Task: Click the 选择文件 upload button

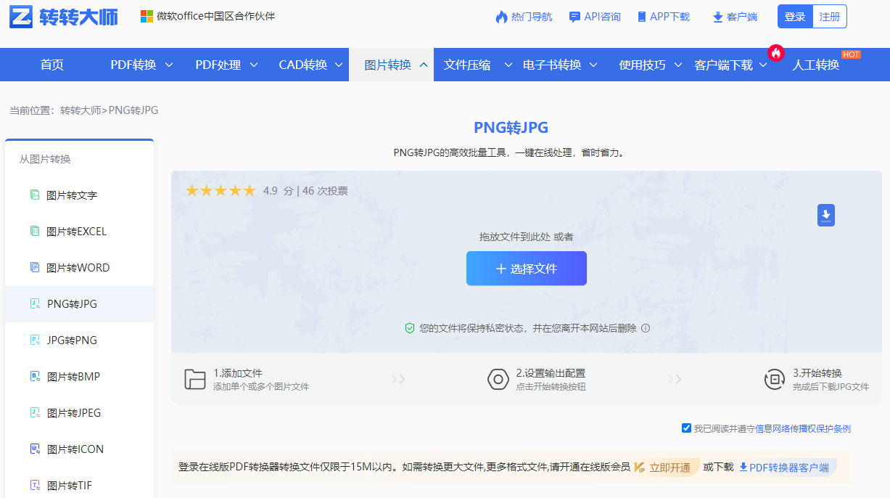Action: [x=526, y=269]
